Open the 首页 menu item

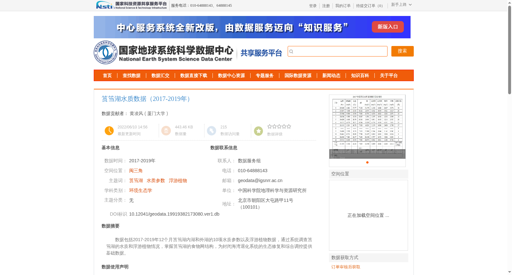pos(107,76)
